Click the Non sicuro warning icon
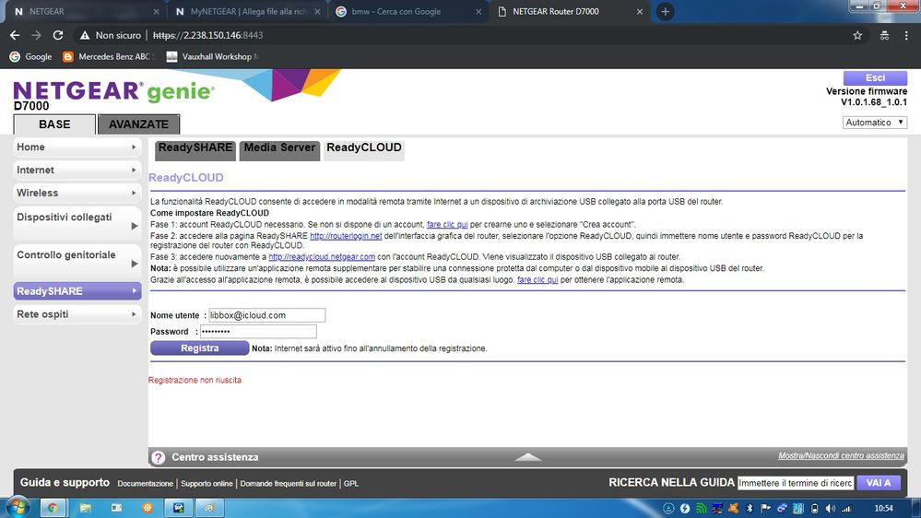This screenshot has height=518, width=921. point(85,35)
